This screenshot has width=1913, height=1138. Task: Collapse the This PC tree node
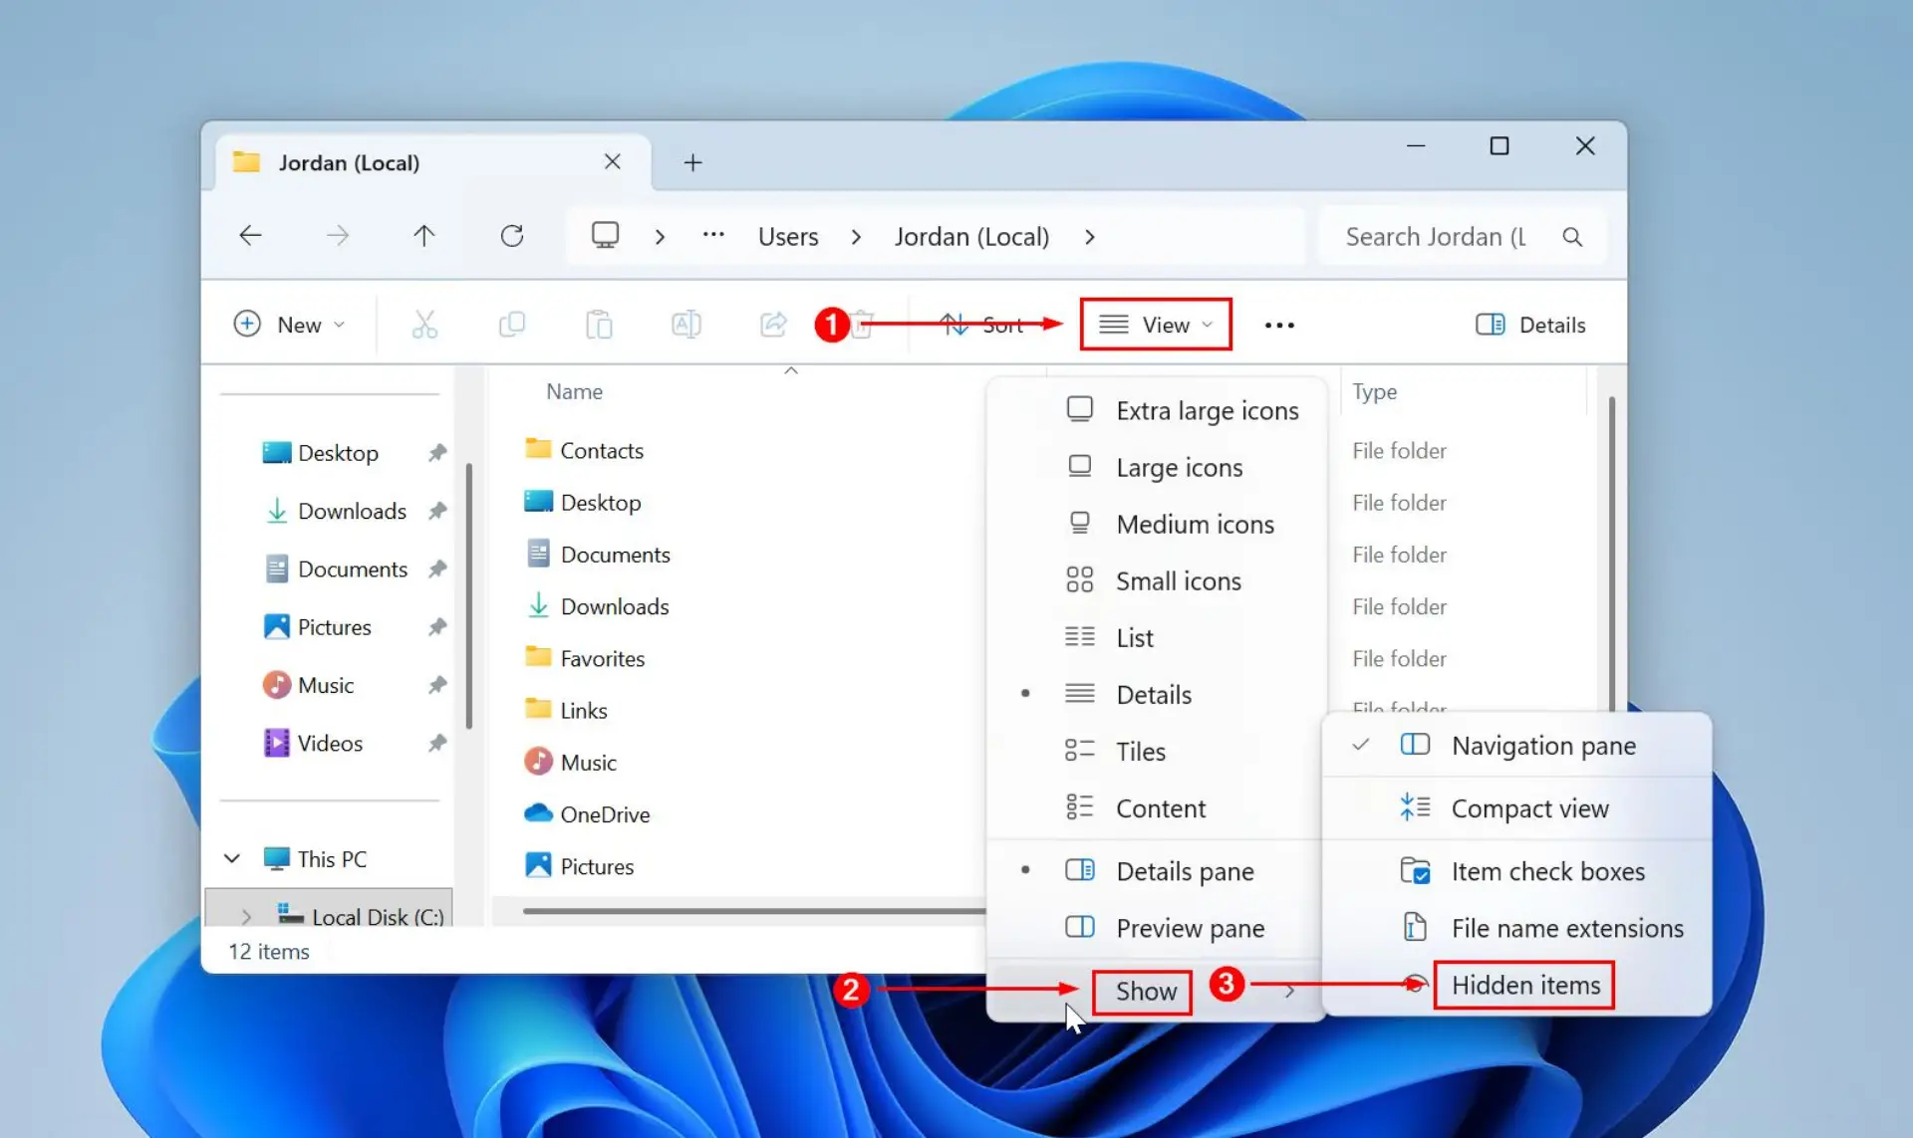click(x=232, y=858)
